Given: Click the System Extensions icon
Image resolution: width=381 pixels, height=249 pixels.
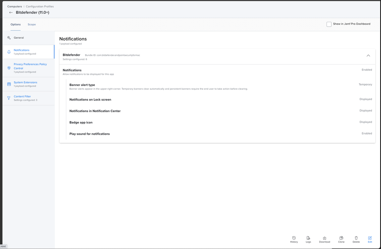Looking at the screenshot, I should point(9,84).
